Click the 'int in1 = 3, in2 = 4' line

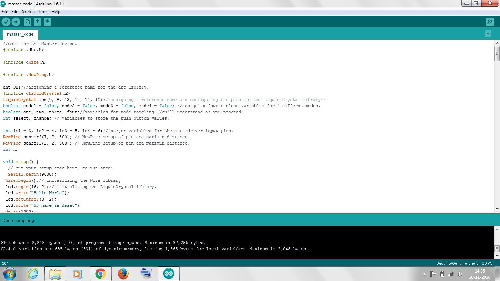tap(118, 131)
